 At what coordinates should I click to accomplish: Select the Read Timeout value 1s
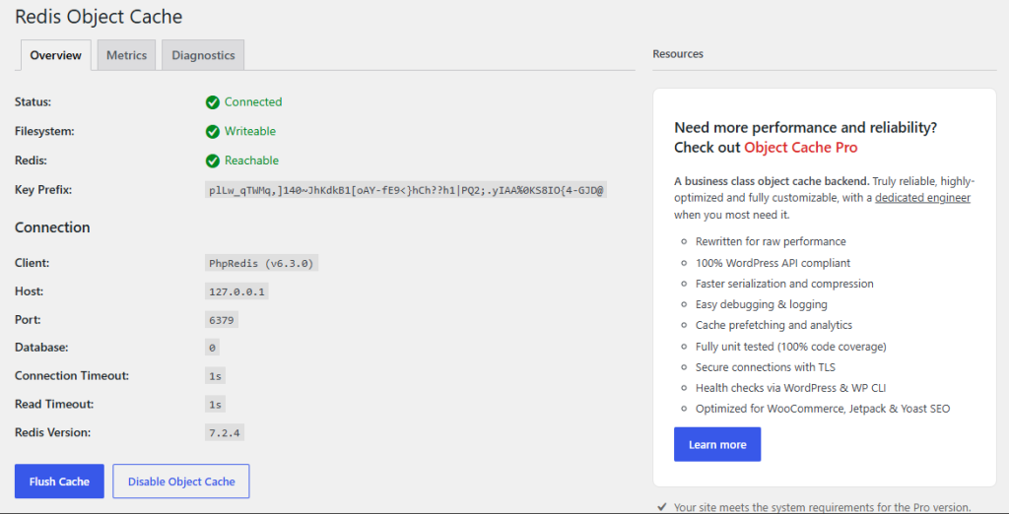coord(216,405)
